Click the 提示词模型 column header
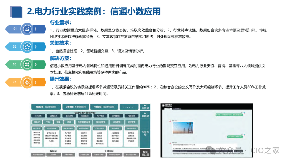 pyautogui.click(x=115, y=128)
